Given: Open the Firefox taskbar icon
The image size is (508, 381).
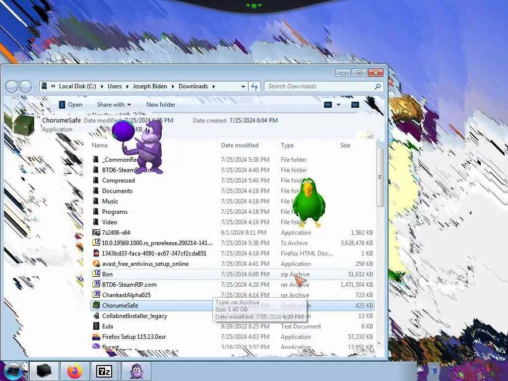Looking at the screenshot, I should pyautogui.click(x=74, y=371).
